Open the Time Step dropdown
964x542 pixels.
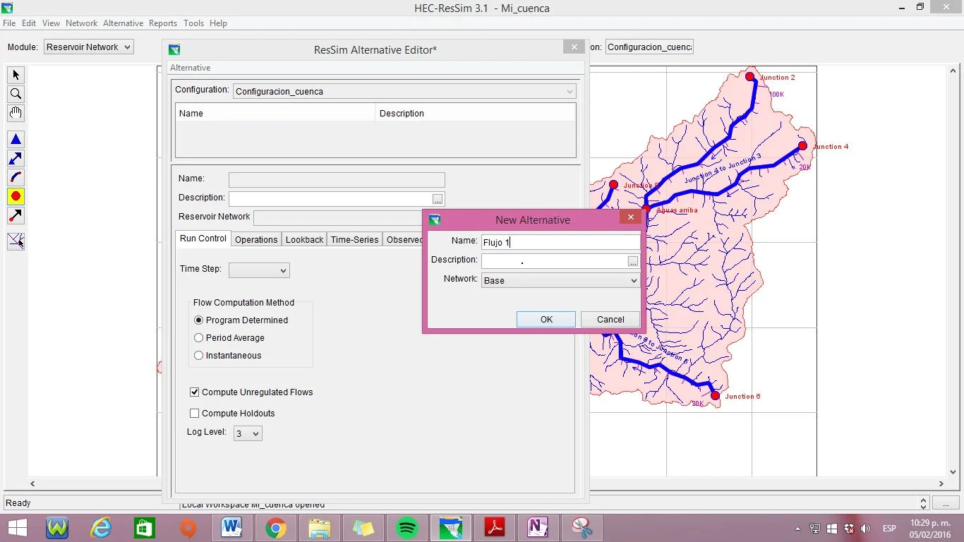coord(259,270)
